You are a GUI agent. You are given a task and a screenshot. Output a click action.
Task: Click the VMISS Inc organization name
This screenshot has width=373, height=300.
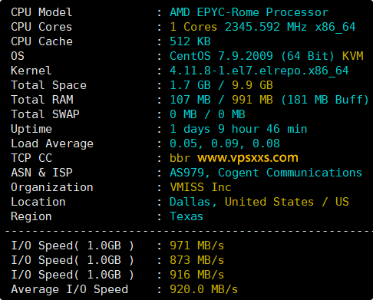[200, 187]
